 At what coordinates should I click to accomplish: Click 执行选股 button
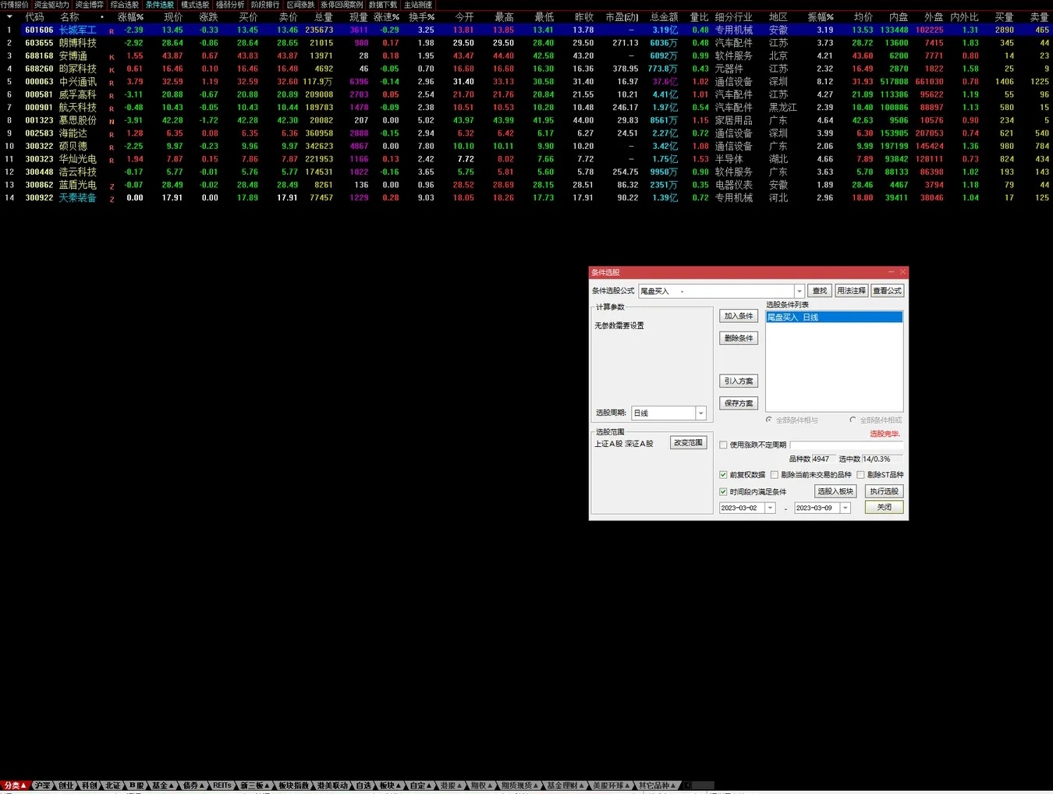tap(884, 491)
